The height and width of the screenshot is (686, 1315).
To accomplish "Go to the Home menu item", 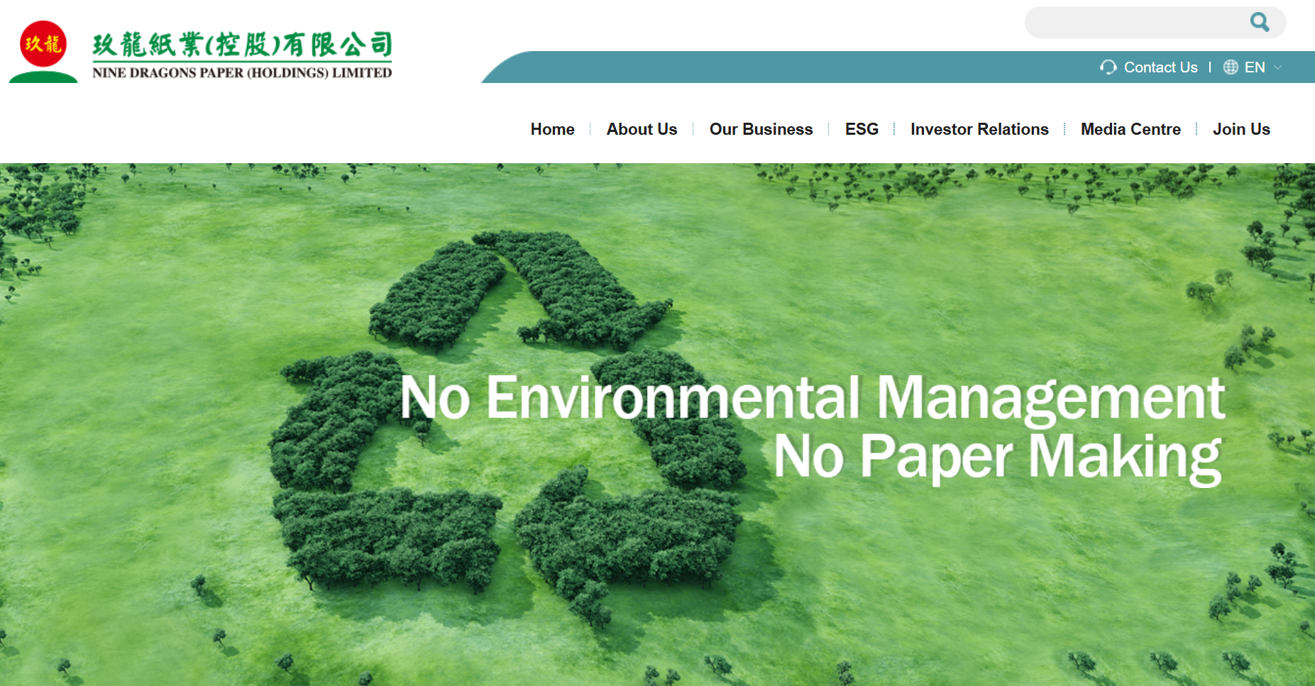I will coord(552,129).
